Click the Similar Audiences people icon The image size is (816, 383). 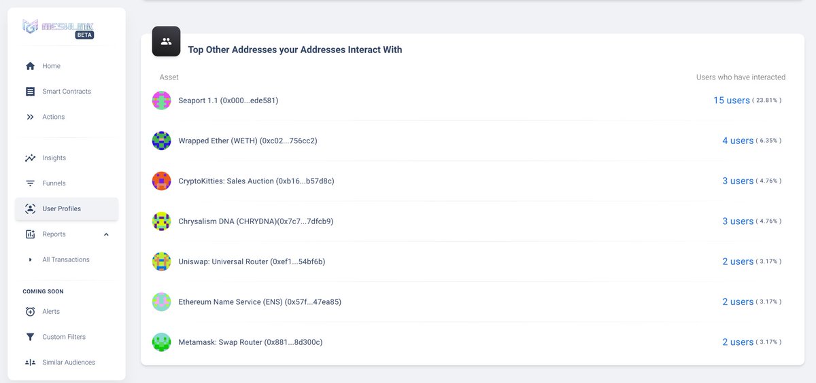[30, 363]
